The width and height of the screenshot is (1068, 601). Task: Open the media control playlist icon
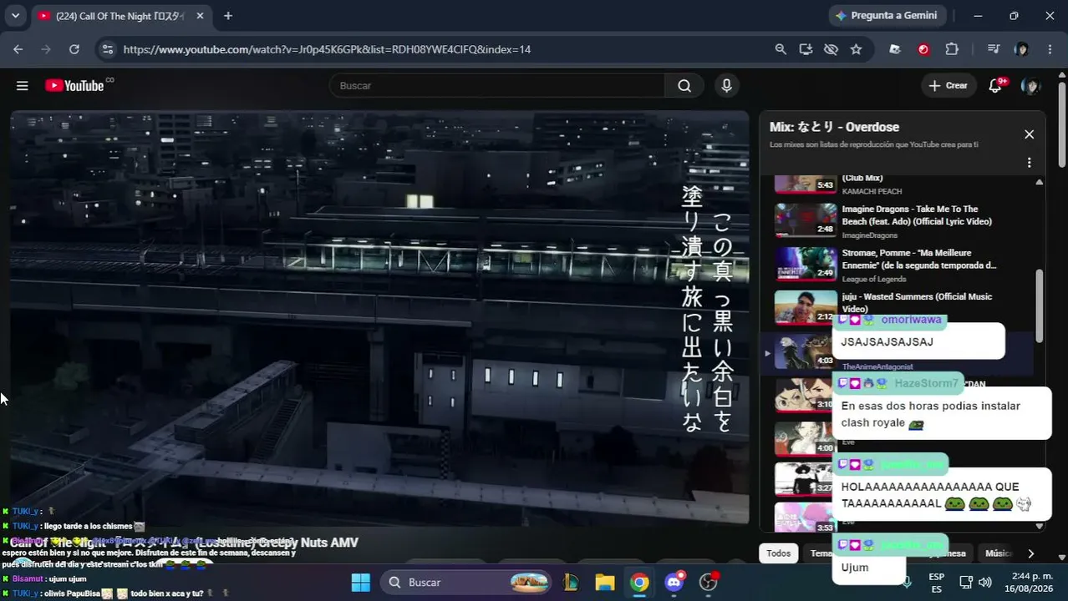point(994,49)
